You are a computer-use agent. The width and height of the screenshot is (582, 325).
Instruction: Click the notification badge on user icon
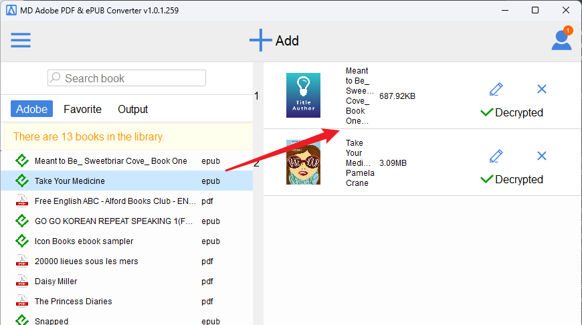(568, 30)
